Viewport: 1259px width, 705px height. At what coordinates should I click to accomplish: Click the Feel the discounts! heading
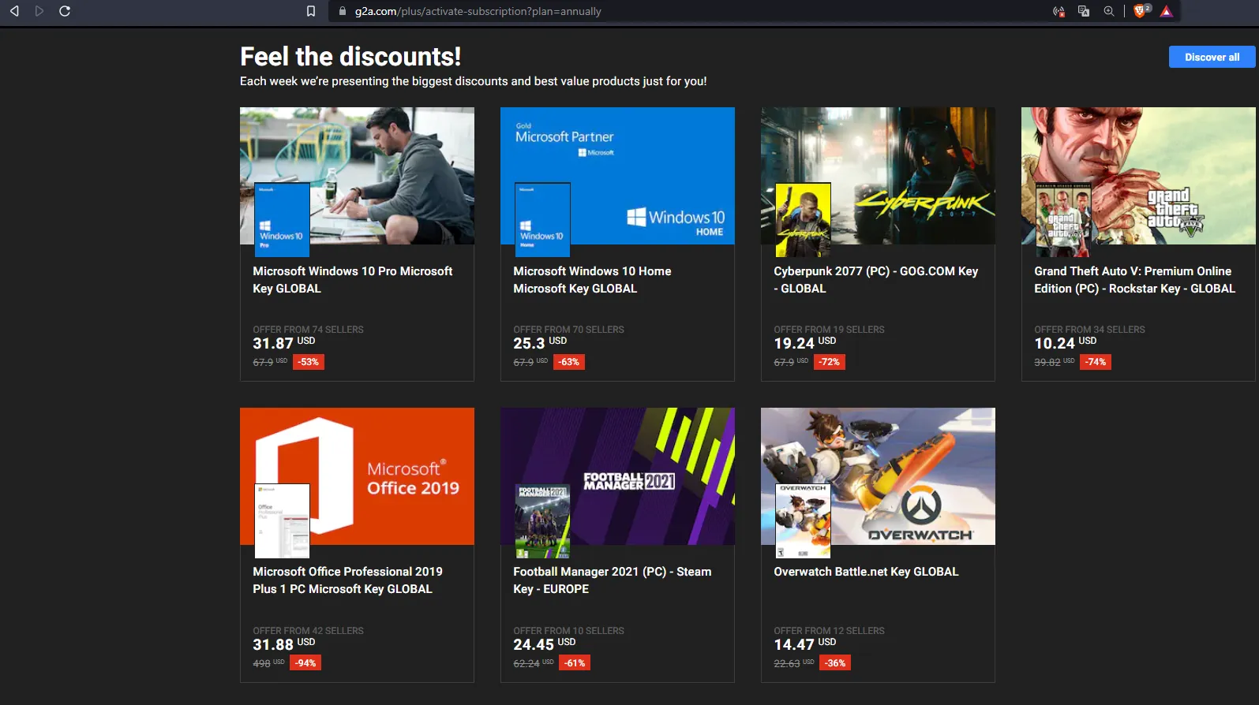tap(350, 57)
